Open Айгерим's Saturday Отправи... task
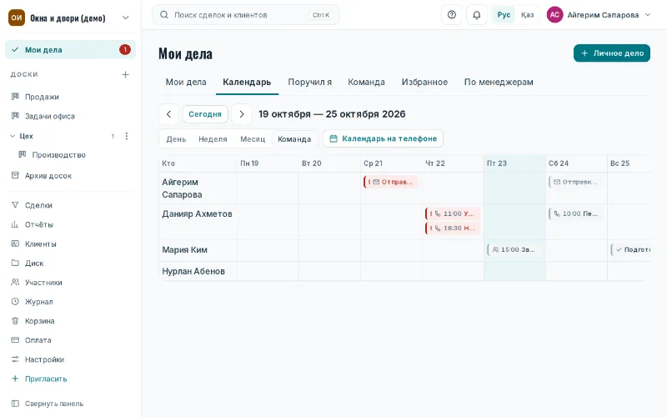The width and height of the screenshot is (667, 417). 576,182
